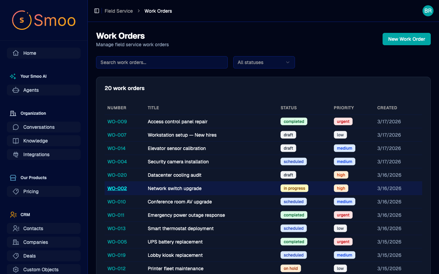Image resolution: width=439 pixels, height=274 pixels.
Task: Open Agents via the robot icon
Action: (16, 90)
